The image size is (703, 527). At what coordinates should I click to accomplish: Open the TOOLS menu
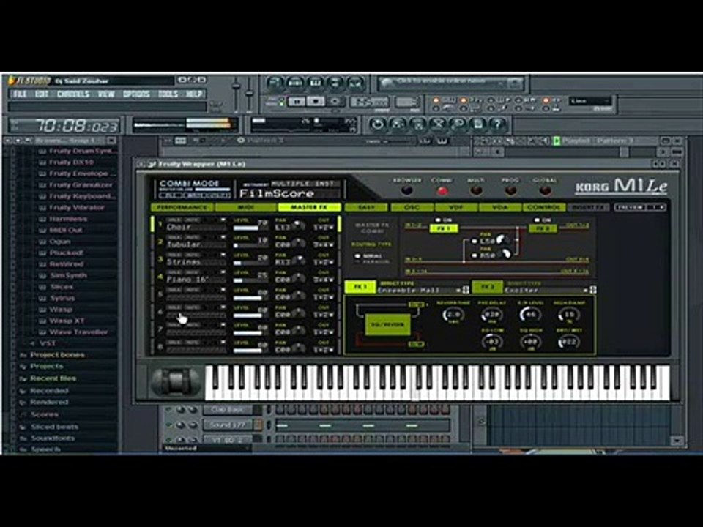point(168,94)
